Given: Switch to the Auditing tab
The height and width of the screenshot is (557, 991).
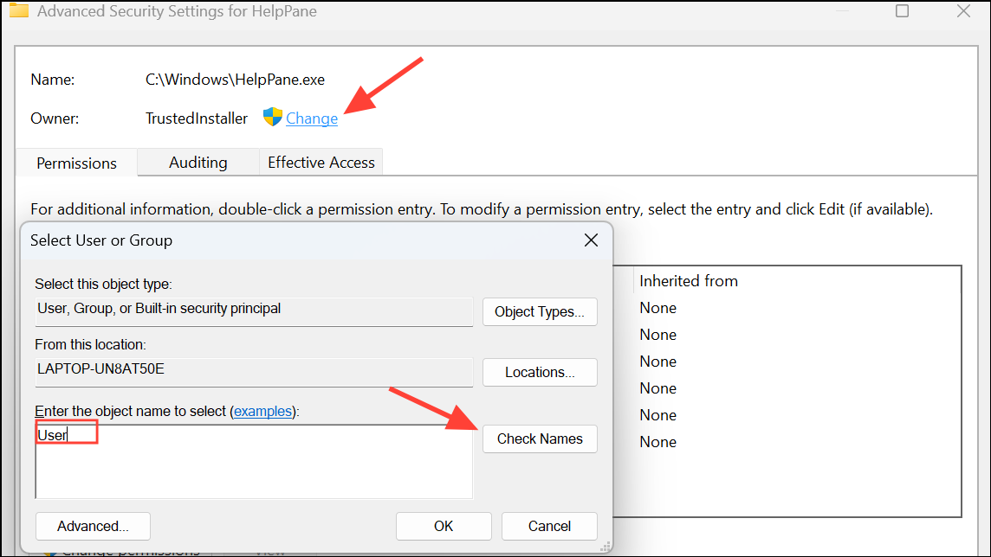Looking at the screenshot, I should pyautogui.click(x=198, y=162).
